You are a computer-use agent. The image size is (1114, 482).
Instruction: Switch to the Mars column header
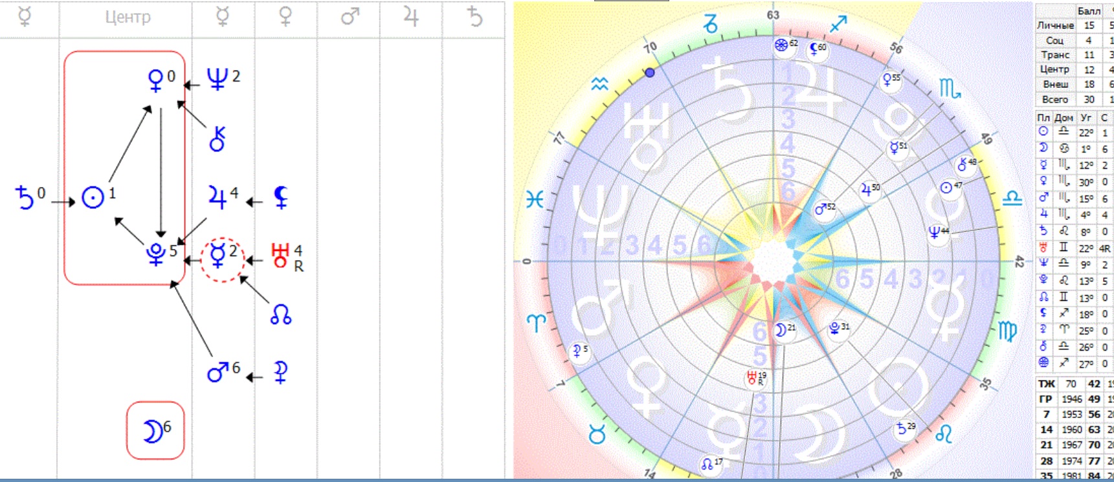[x=350, y=17]
